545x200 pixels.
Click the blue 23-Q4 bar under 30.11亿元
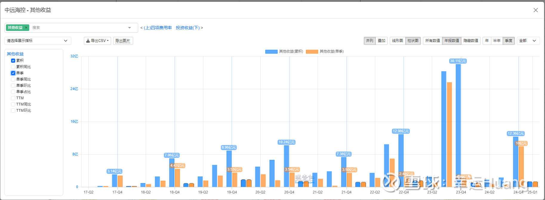(x=458, y=125)
